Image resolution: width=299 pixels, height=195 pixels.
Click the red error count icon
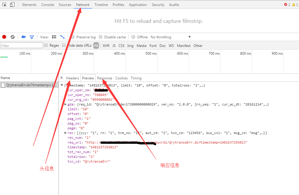pos(285,4)
